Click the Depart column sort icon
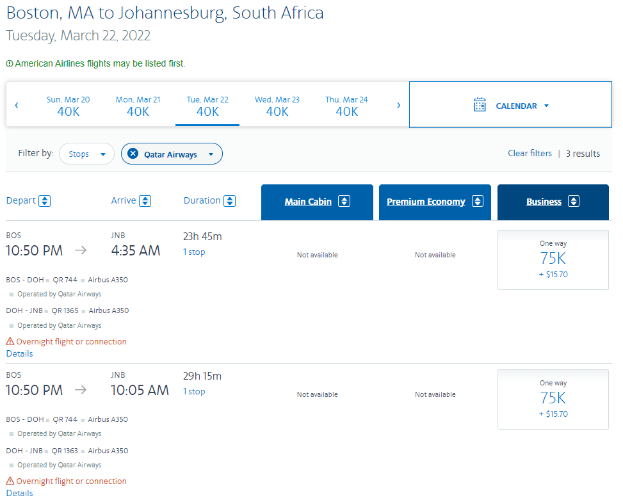This screenshot has width=623, height=500. (x=44, y=200)
